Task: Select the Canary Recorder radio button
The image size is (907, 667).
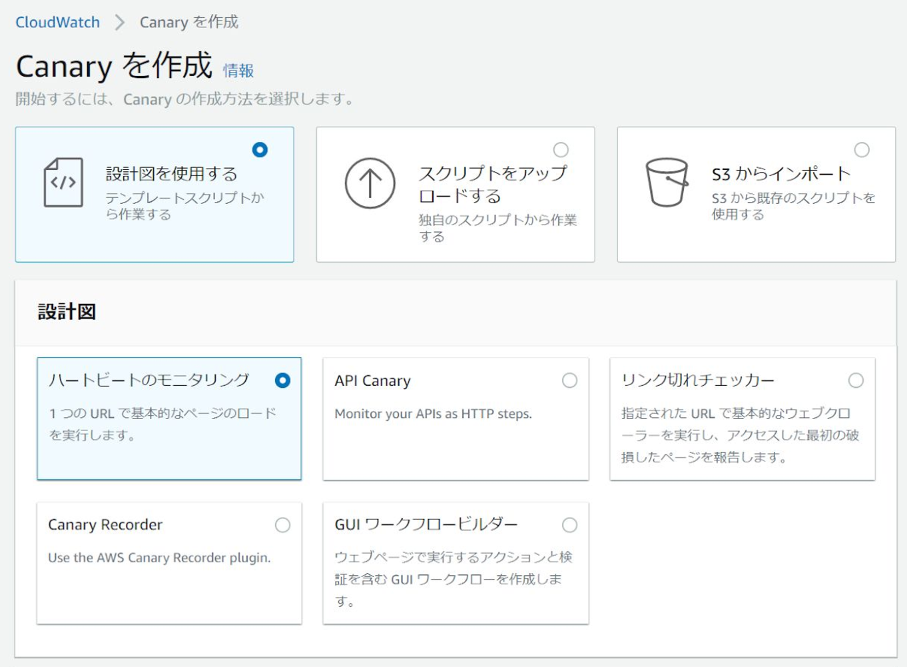Action: pyautogui.click(x=282, y=525)
